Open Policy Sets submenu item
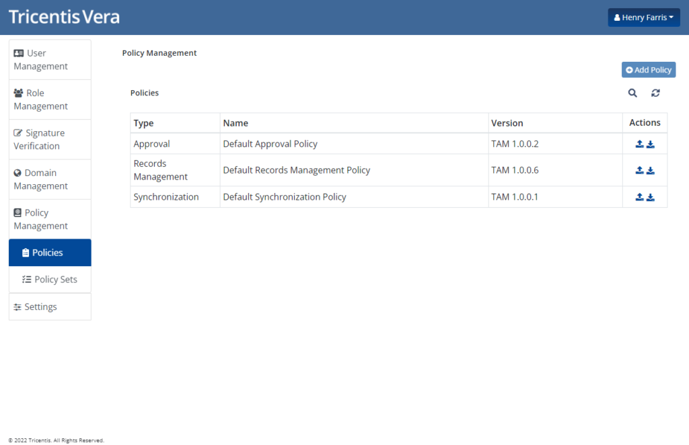Screen dimensions: 689x445 pos(50,280)
